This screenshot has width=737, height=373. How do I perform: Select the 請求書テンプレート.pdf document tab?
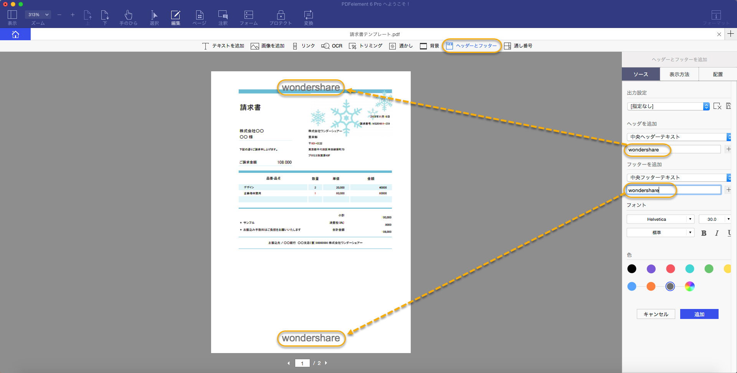375,34
